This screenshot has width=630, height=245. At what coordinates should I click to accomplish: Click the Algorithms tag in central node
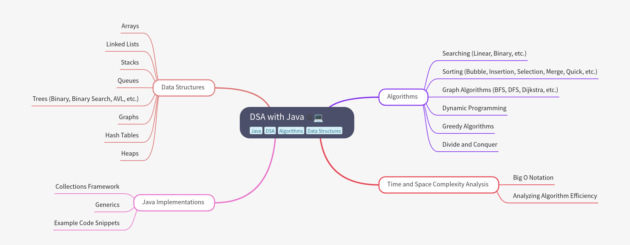pyautogui.click(x=291, y=131)
